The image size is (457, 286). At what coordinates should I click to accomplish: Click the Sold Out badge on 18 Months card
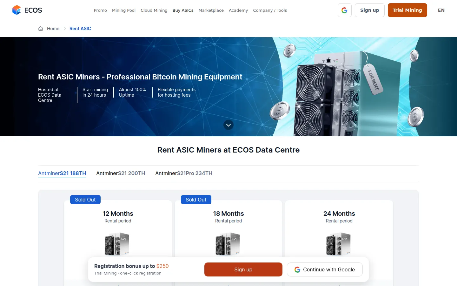click(196, 200)
